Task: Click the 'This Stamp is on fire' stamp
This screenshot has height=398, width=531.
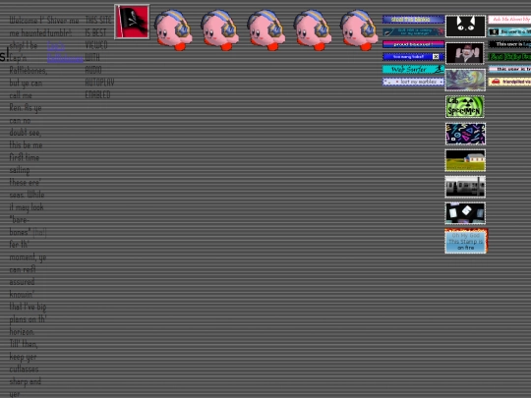Action: point(466,241)
